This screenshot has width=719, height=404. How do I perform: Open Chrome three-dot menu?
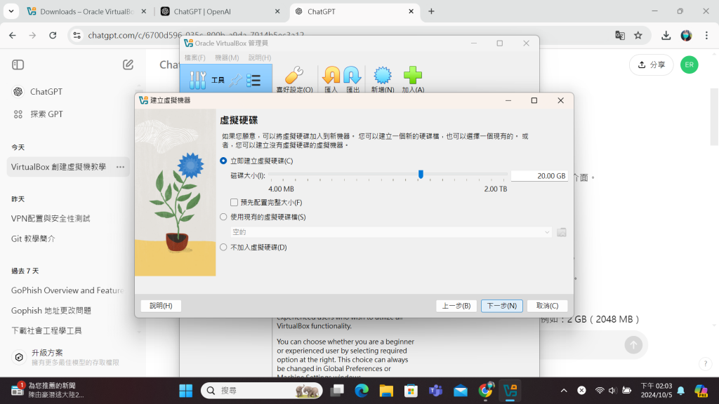tap(706, 35)
